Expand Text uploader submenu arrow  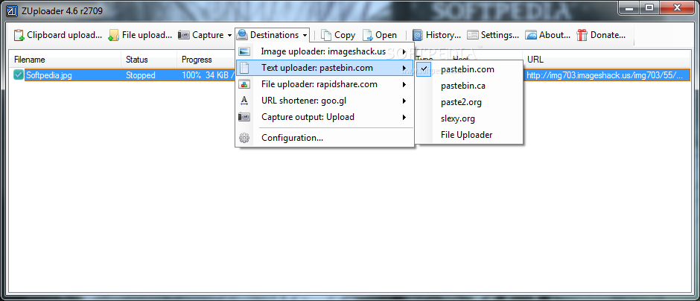(404, 69)
